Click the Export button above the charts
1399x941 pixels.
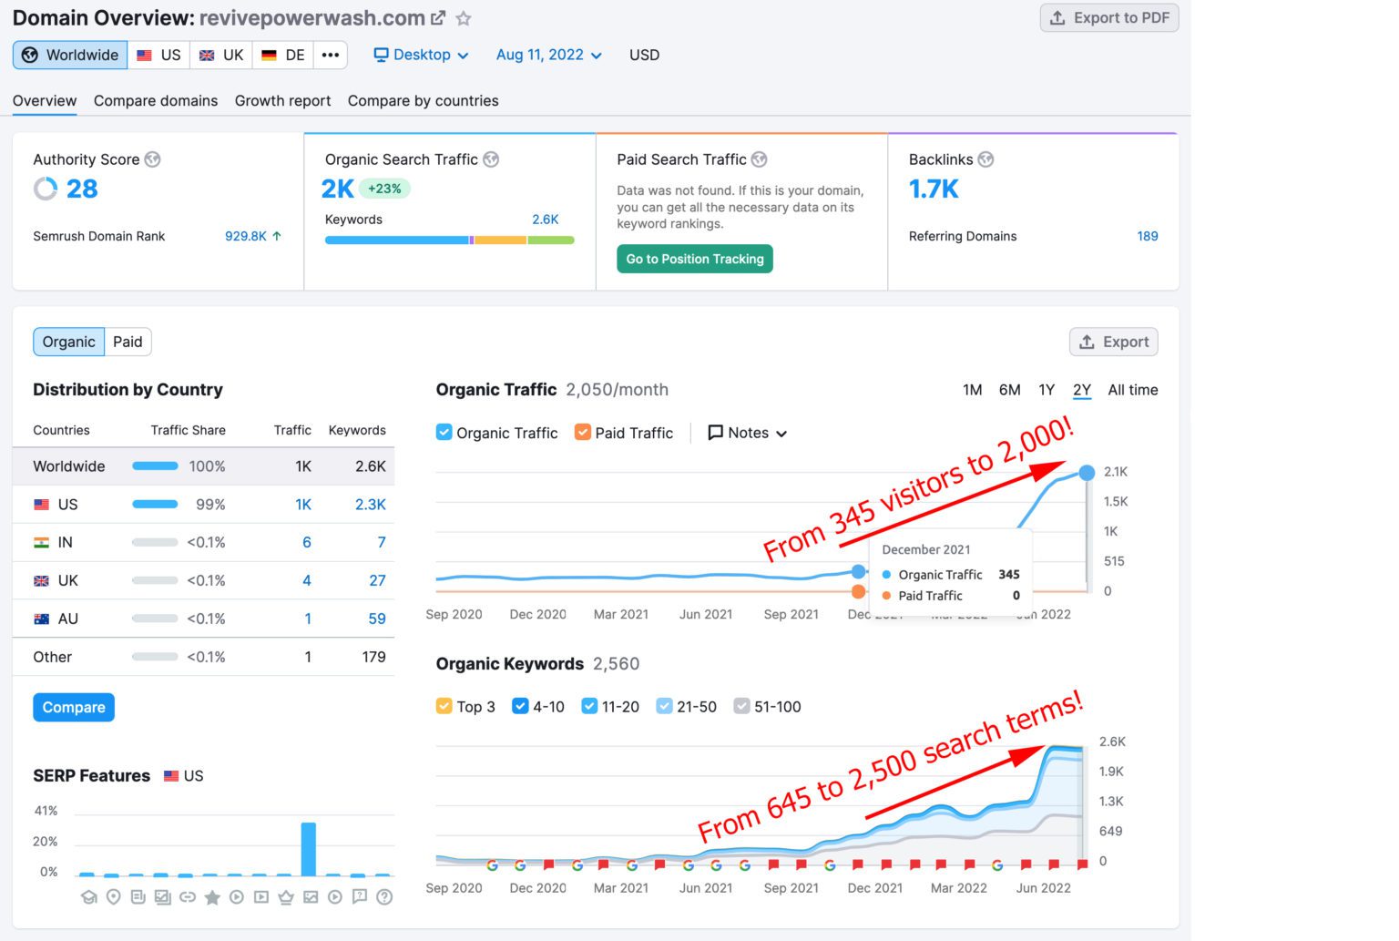(x=1114, y=342)
